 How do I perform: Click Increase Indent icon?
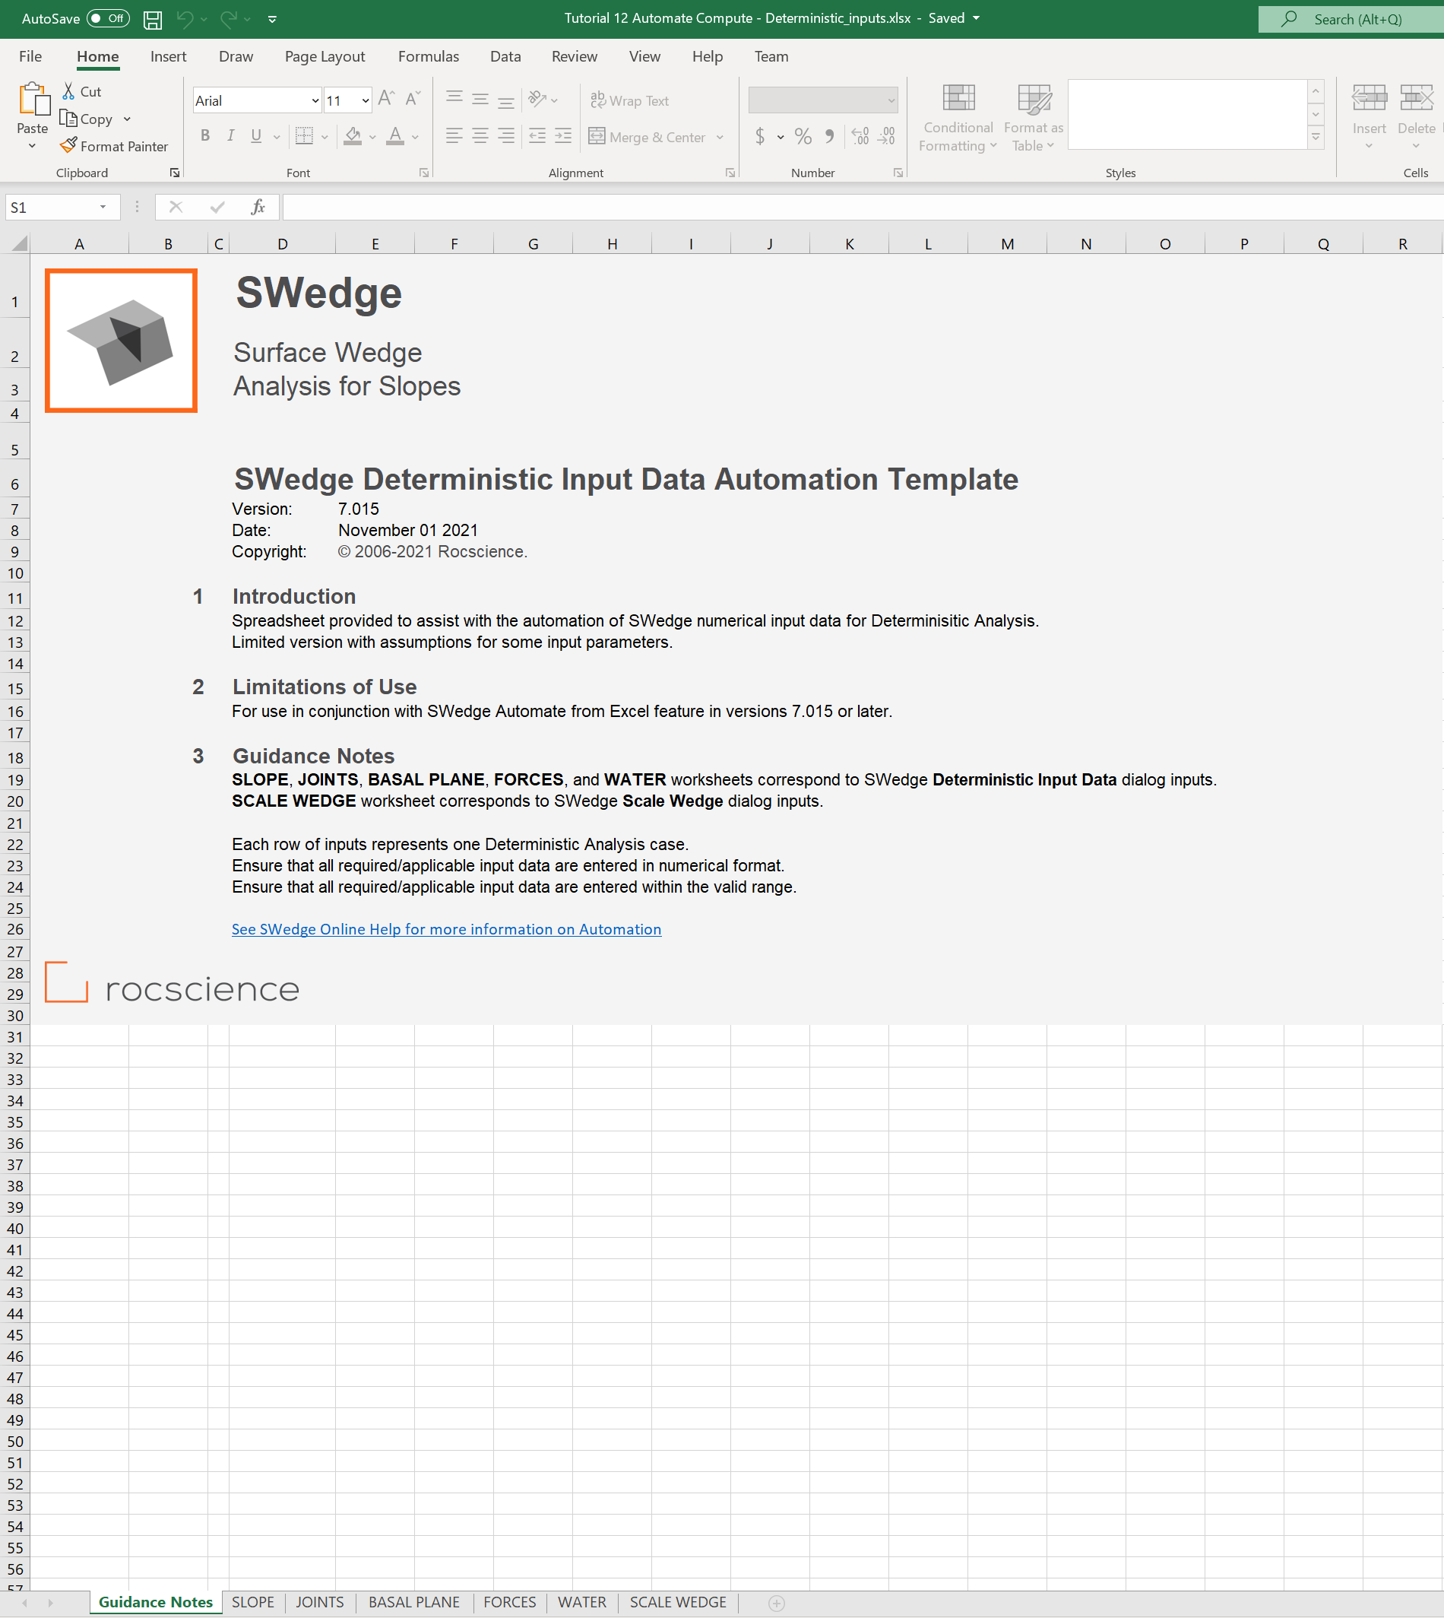tap(562, 136)
